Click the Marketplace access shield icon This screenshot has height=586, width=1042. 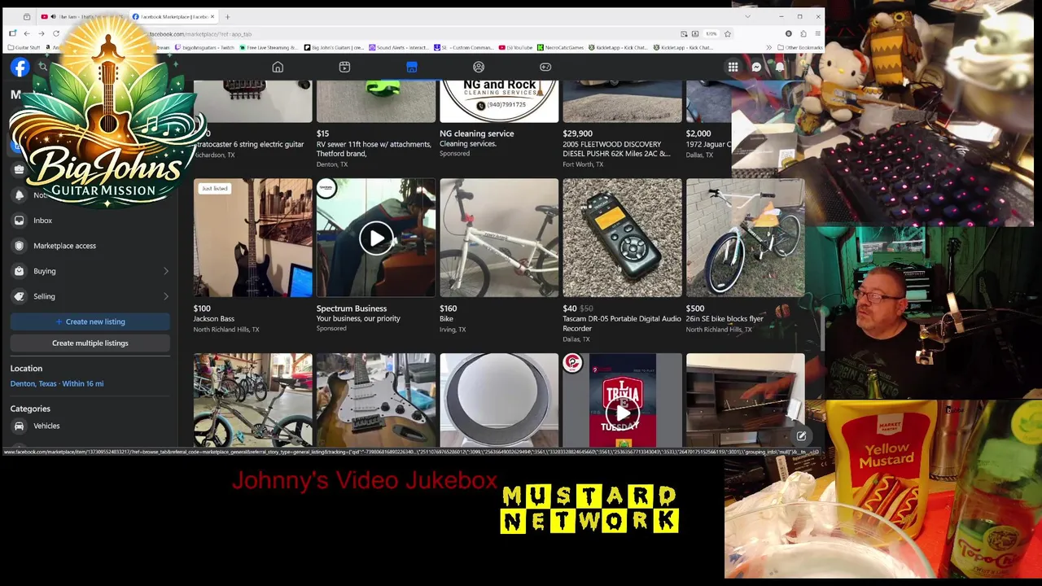pyautogui.click(x=19, y=246)
